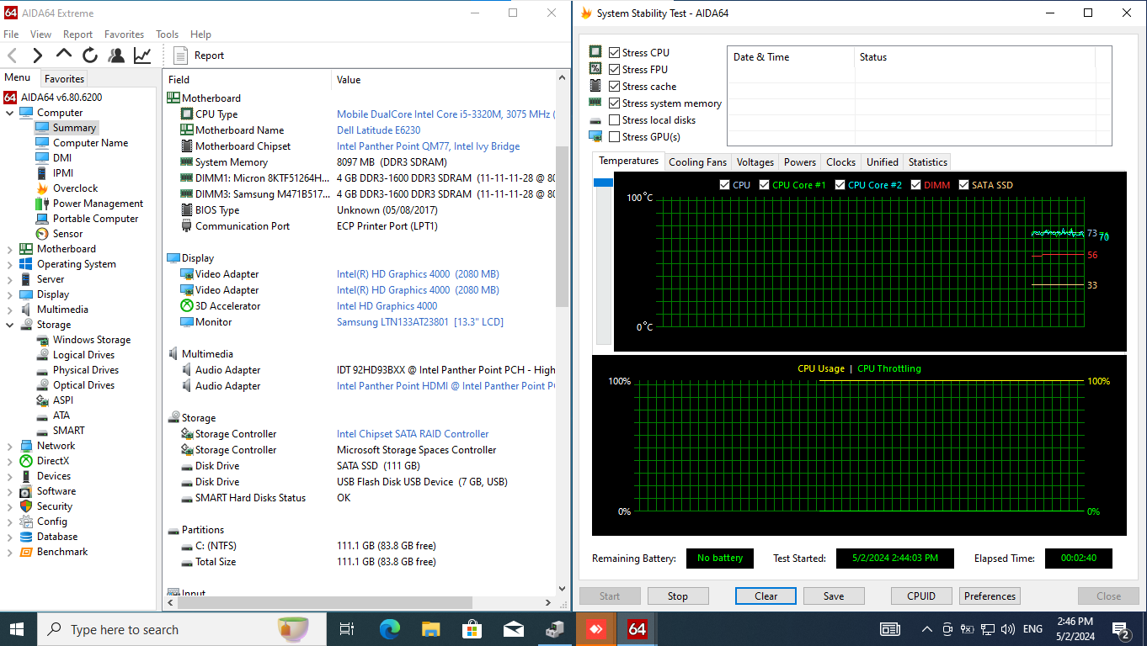The height and width of the screenshot is (646, 1147).
Task: Open the Overclock tree item
Action: point(75,188)
